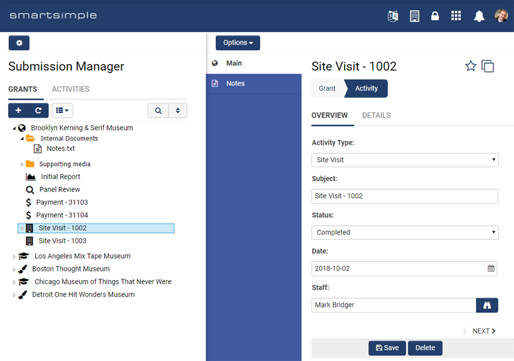Viewport: 514px width, 361px height.
Task: Click the copy/duplicate record icon
Action: [488, 66]
